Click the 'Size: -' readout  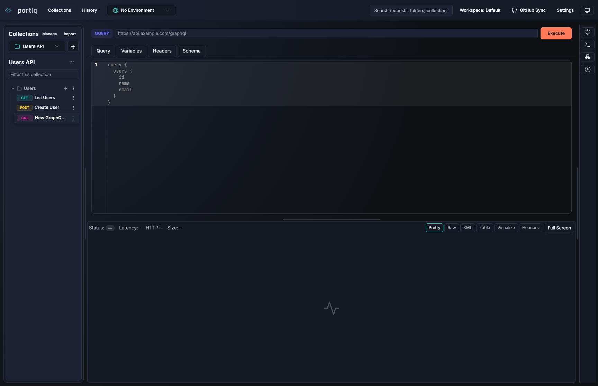tap(174, 228)
